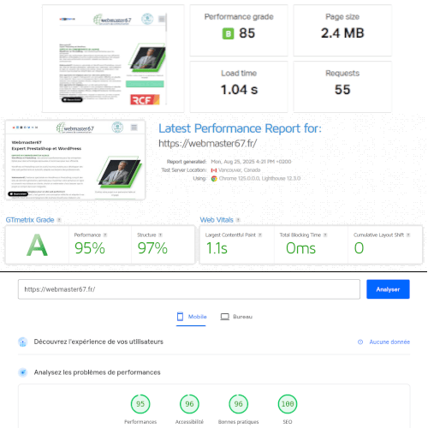
Task: Click Analysez les problèmes de performances heading
Action: click(97, 372)
